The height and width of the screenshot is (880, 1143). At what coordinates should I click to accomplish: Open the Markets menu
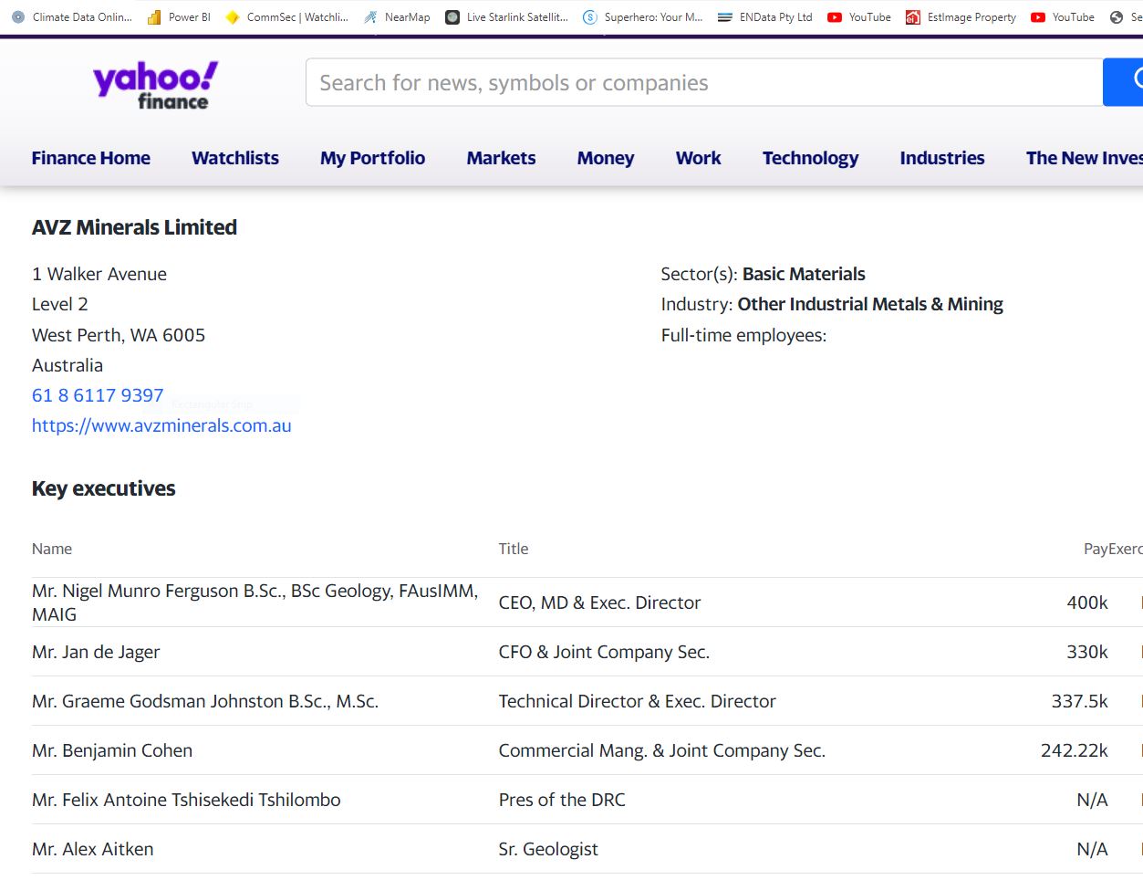tap(501, 158)
